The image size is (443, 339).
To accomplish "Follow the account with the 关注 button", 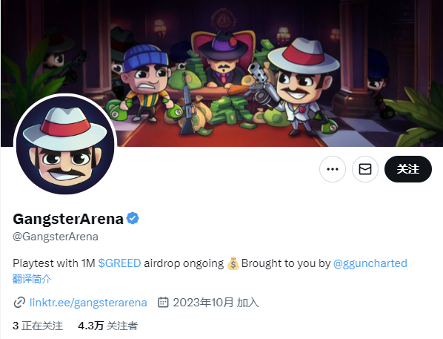I will click(408, 169).
